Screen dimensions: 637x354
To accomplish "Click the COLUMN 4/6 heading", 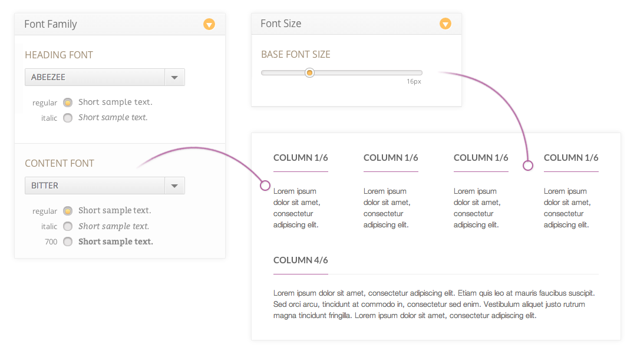I will click(x=301, y=260).
